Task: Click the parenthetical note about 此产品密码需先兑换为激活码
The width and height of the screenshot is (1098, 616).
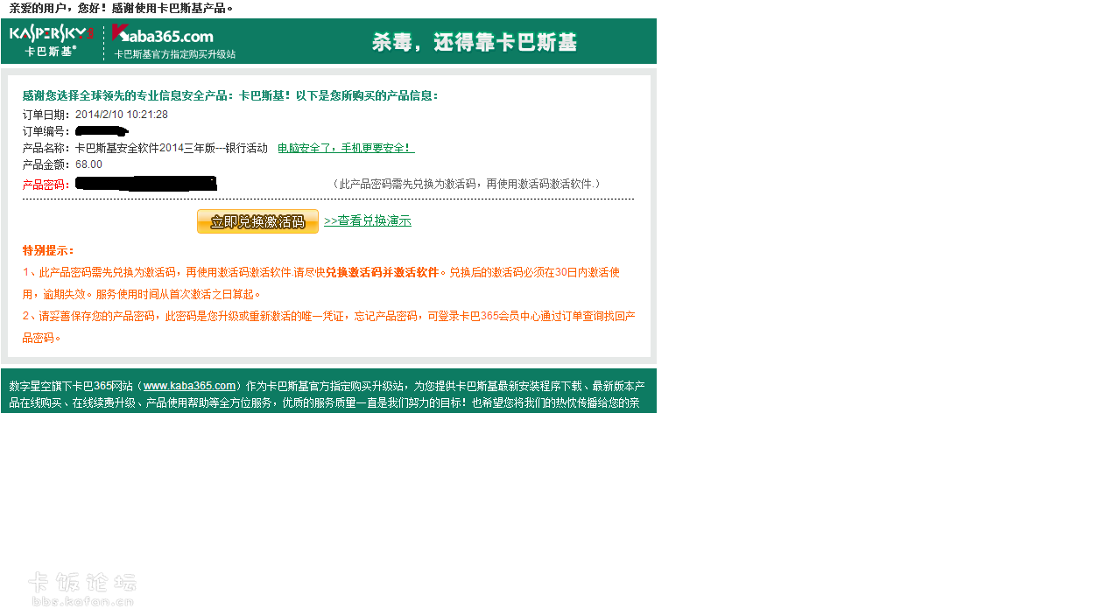Action: [466, 184]
